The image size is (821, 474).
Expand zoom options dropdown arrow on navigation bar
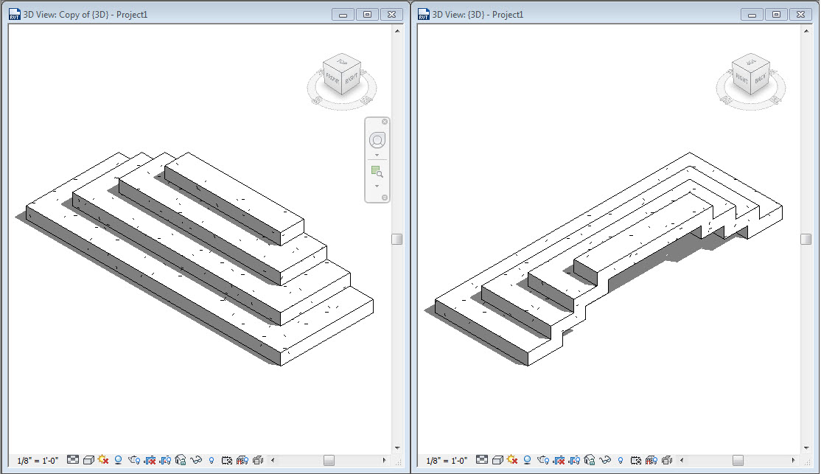[x=377, y=186]
